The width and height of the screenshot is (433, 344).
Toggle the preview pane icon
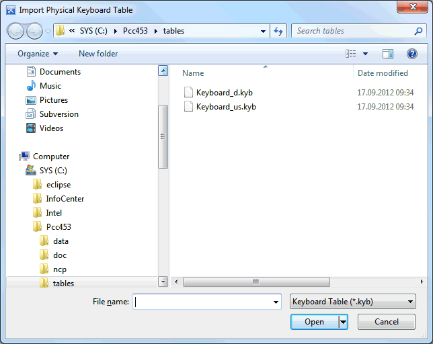[388, 54]
